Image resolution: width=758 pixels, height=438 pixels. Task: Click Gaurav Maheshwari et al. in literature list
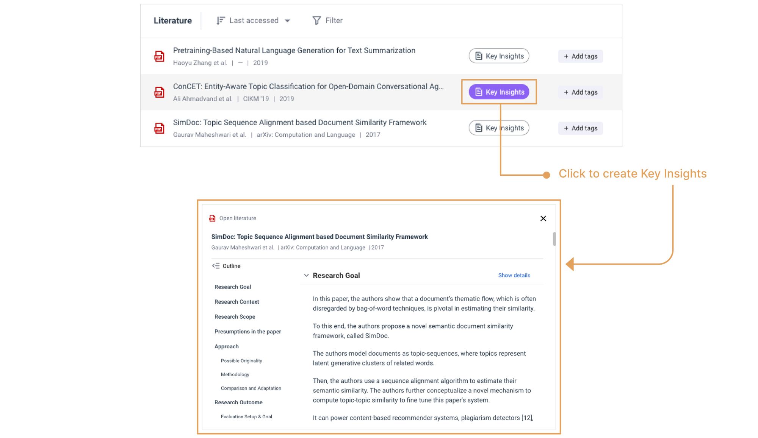click(210, 135)
